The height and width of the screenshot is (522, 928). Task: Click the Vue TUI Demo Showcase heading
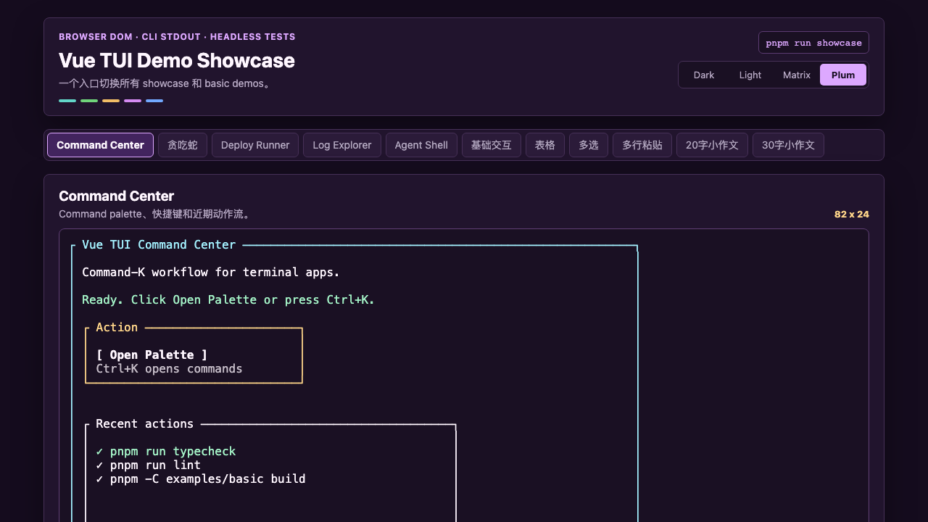[177, 60]
